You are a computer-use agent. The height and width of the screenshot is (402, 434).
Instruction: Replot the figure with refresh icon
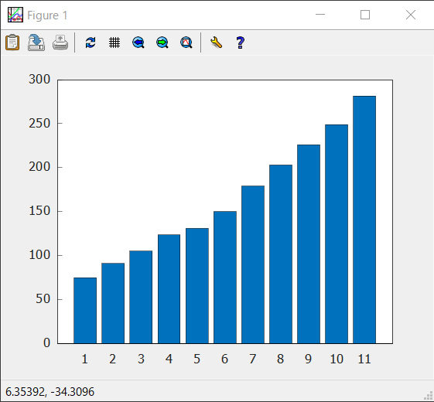[91, 43]
